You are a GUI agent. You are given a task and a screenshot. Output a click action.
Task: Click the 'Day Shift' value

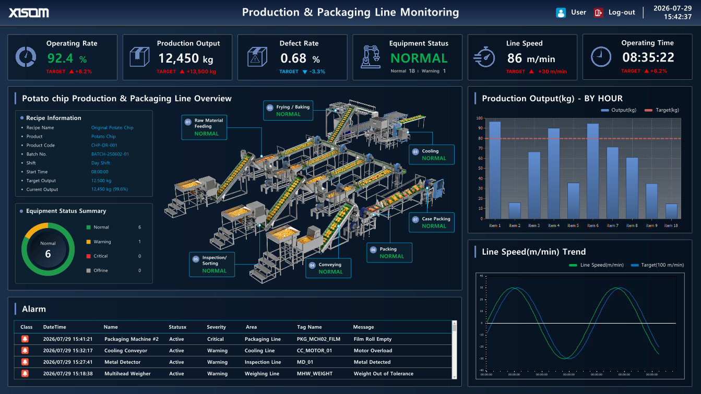point(100,163)
